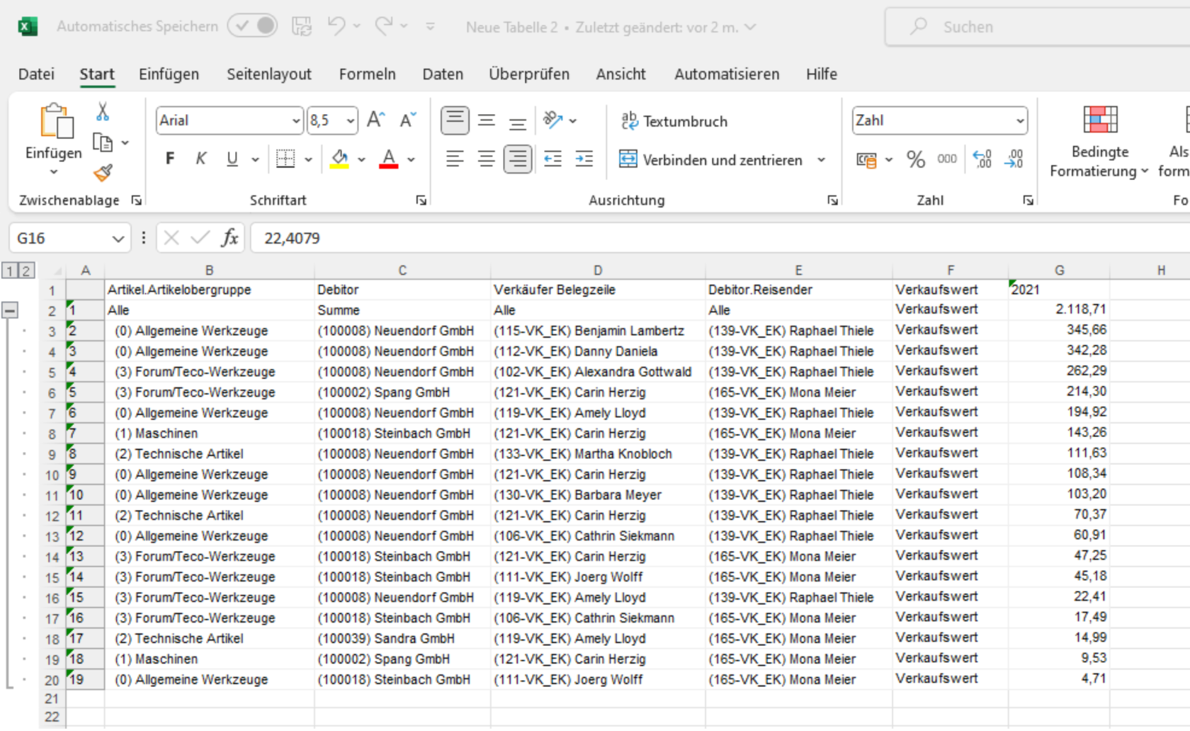Click the Copy icon
This screenshot has height=731, width=1190.
[x=103, y=143]
